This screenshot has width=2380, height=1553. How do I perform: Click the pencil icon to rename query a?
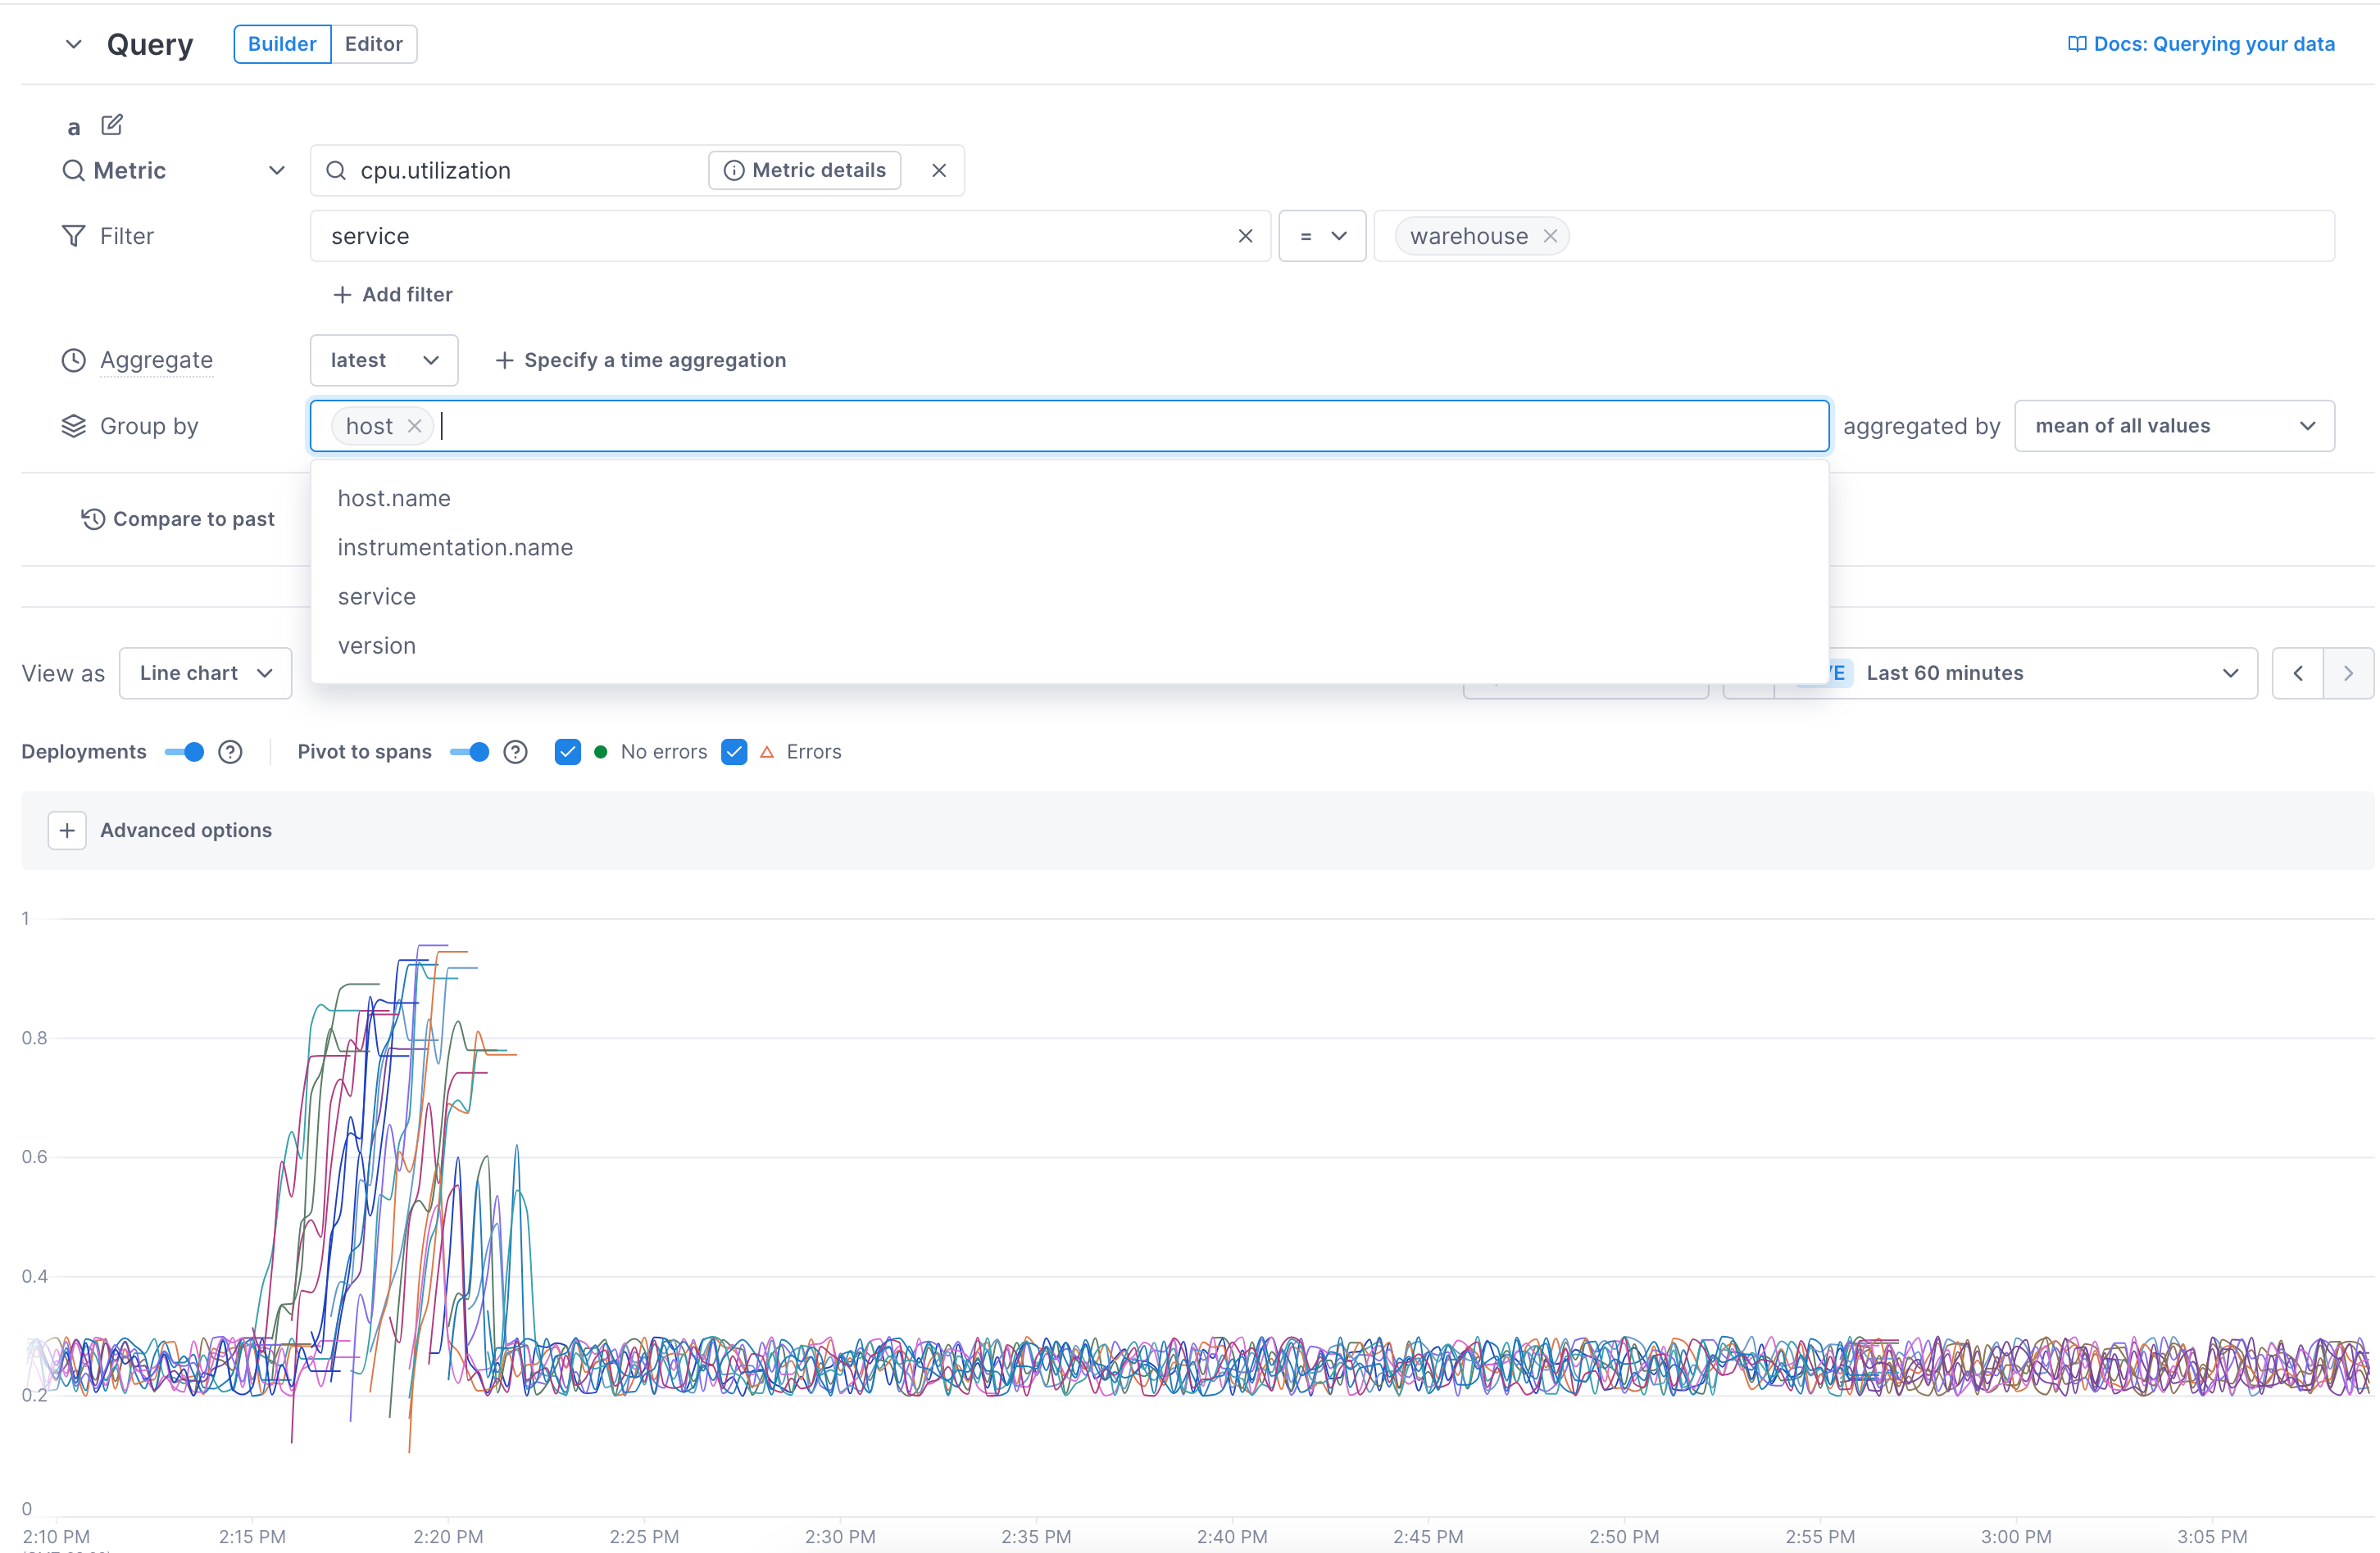pyautogui.click(x=112, y=124)
